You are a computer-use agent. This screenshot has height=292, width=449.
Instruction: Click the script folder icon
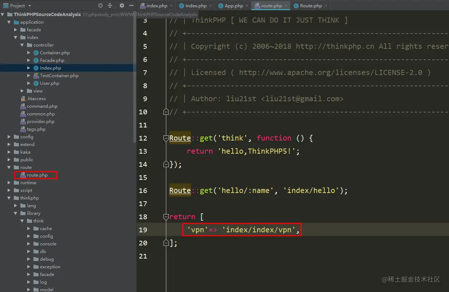tap(16, 190)
